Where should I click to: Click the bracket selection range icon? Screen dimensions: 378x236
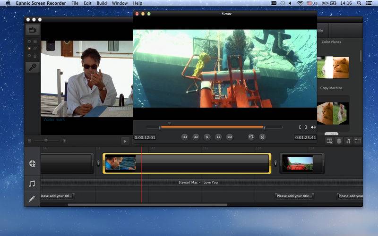(x=303, y=127)
